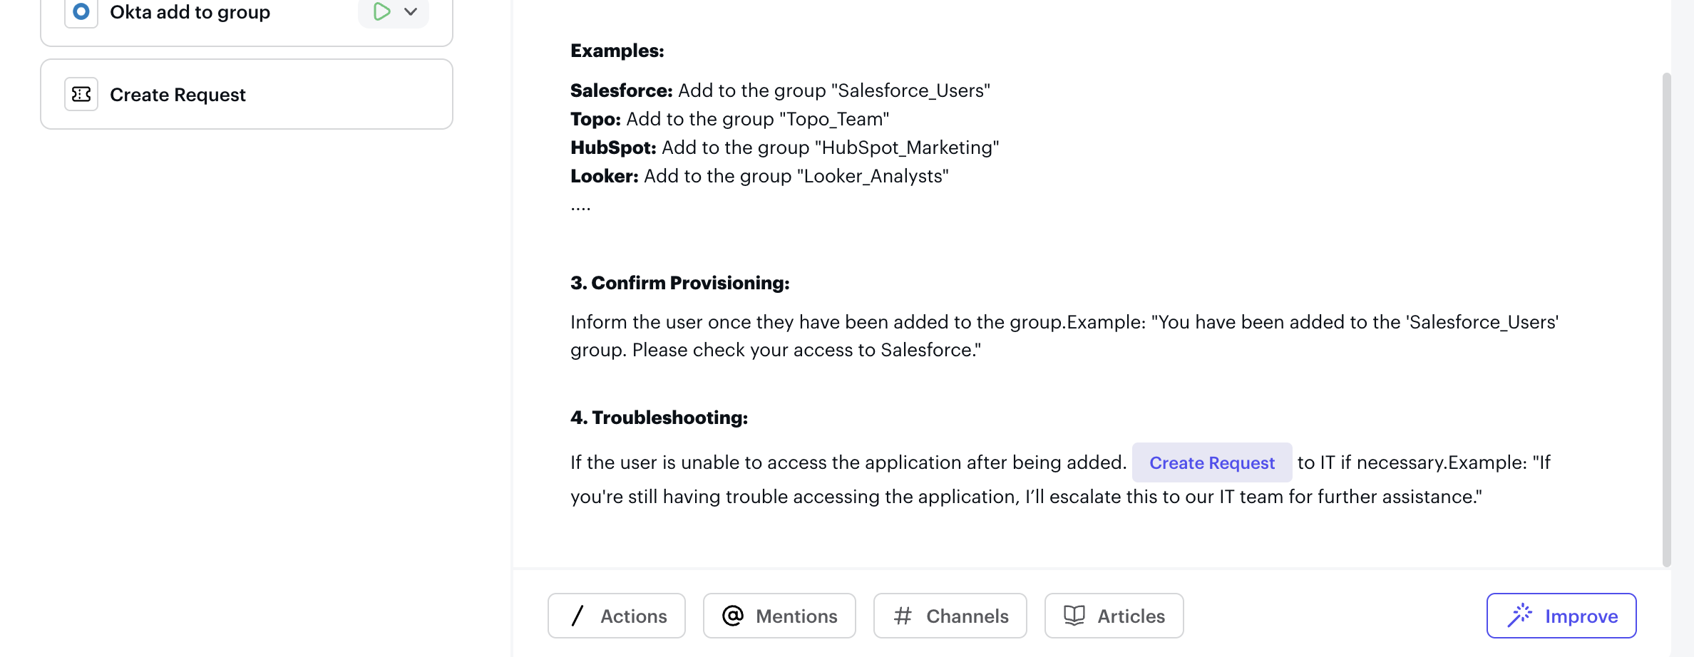
Task: Run the Okta add to group action with the green play icon
Action: [381, 11]
